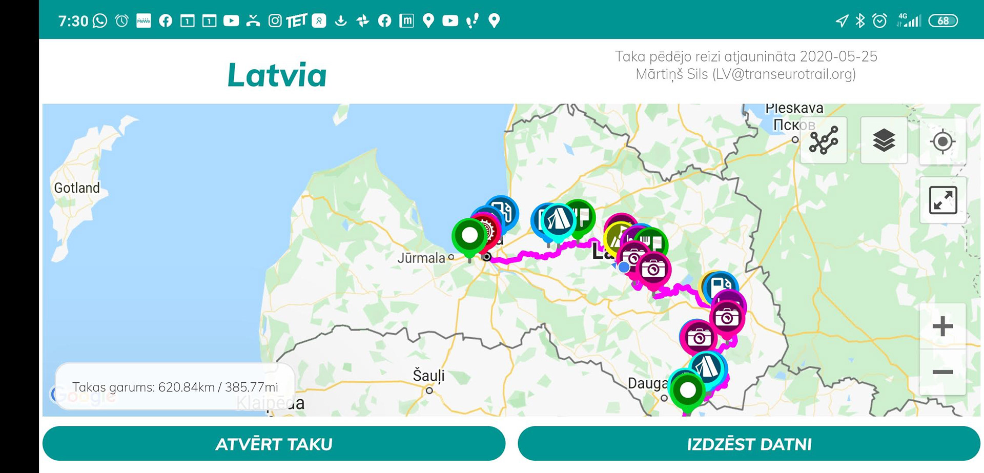This screenshot has width=984, height=473.
Task: Tap the WhatsApp notification icon in status bar
Action: click(x=99, y=20)
